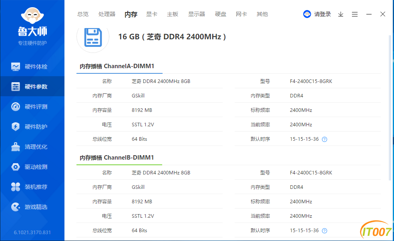Screen dimensions: 394x241
Task: Click the 内存插槽 ChannelB-DIMM1 heading
Action: tap(117, 158)
